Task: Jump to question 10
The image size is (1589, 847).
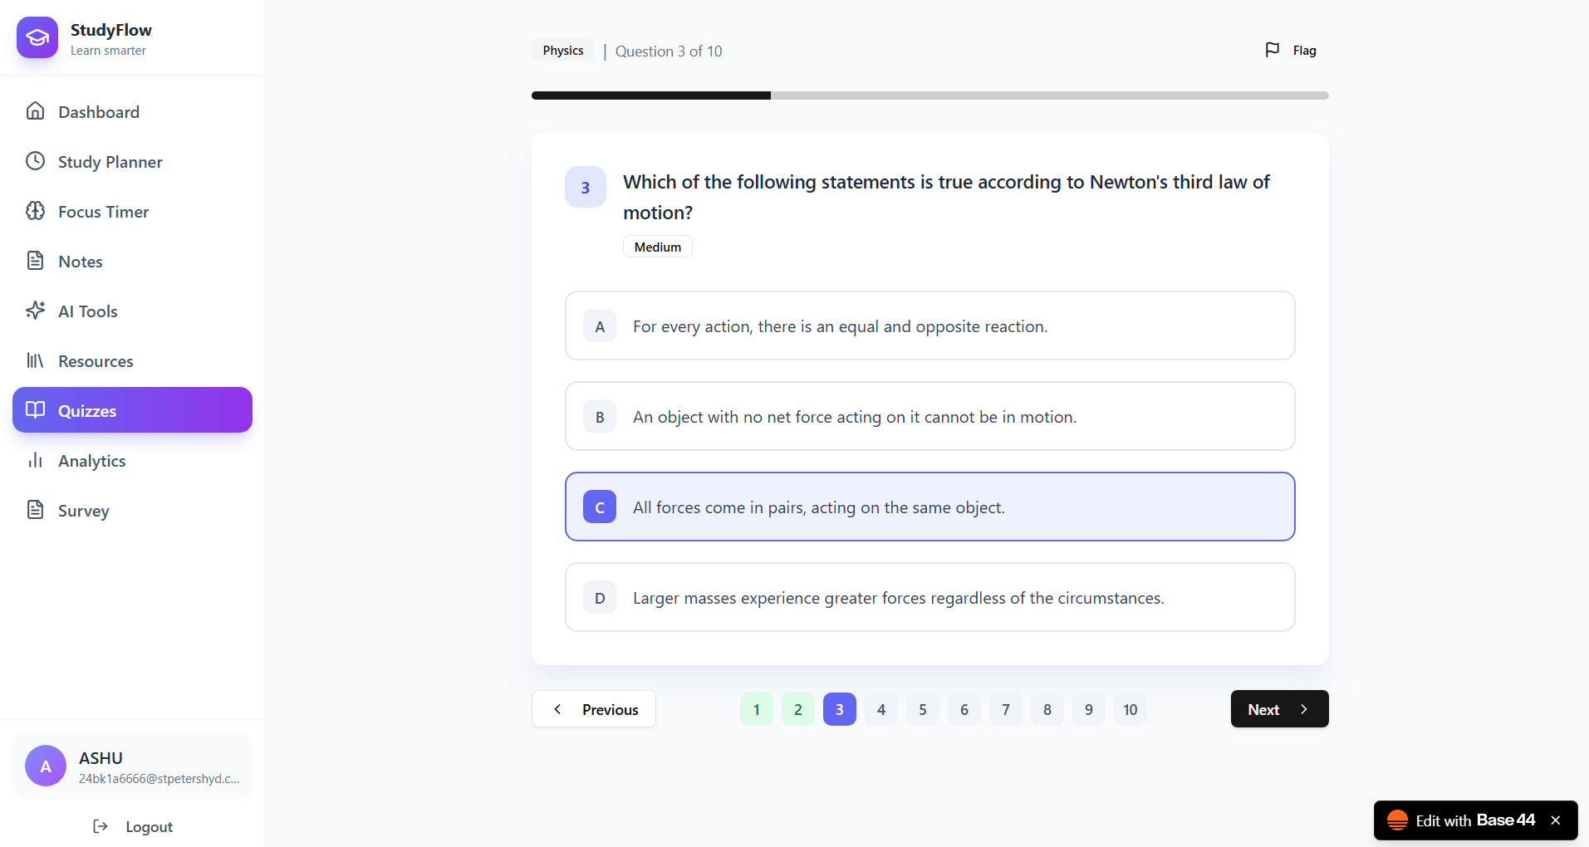Action: 1130,709
